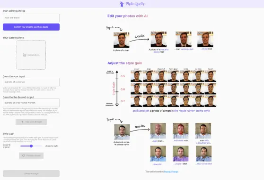Open the Prompt2Prompt link
Viewport: 264px width, 180px height.
click(x=171, y=172)
